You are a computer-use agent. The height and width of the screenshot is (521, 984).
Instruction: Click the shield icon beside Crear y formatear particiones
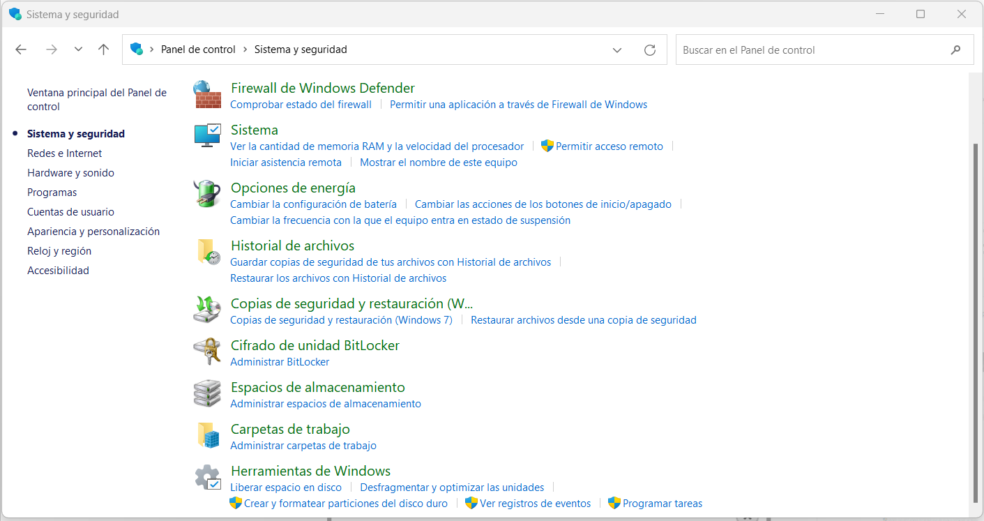(236, 503)
